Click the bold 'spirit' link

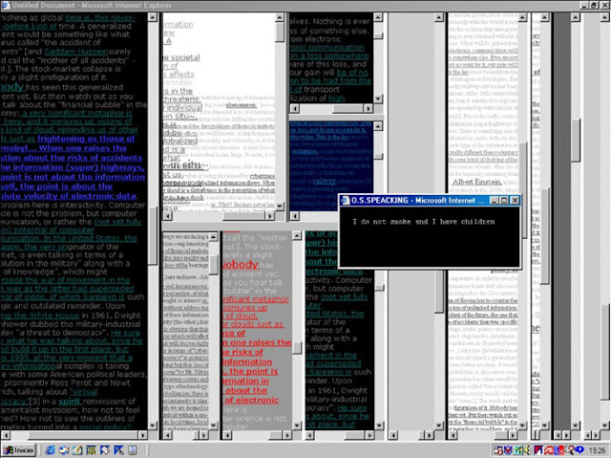pyautogui.click(x=70, y=401)
